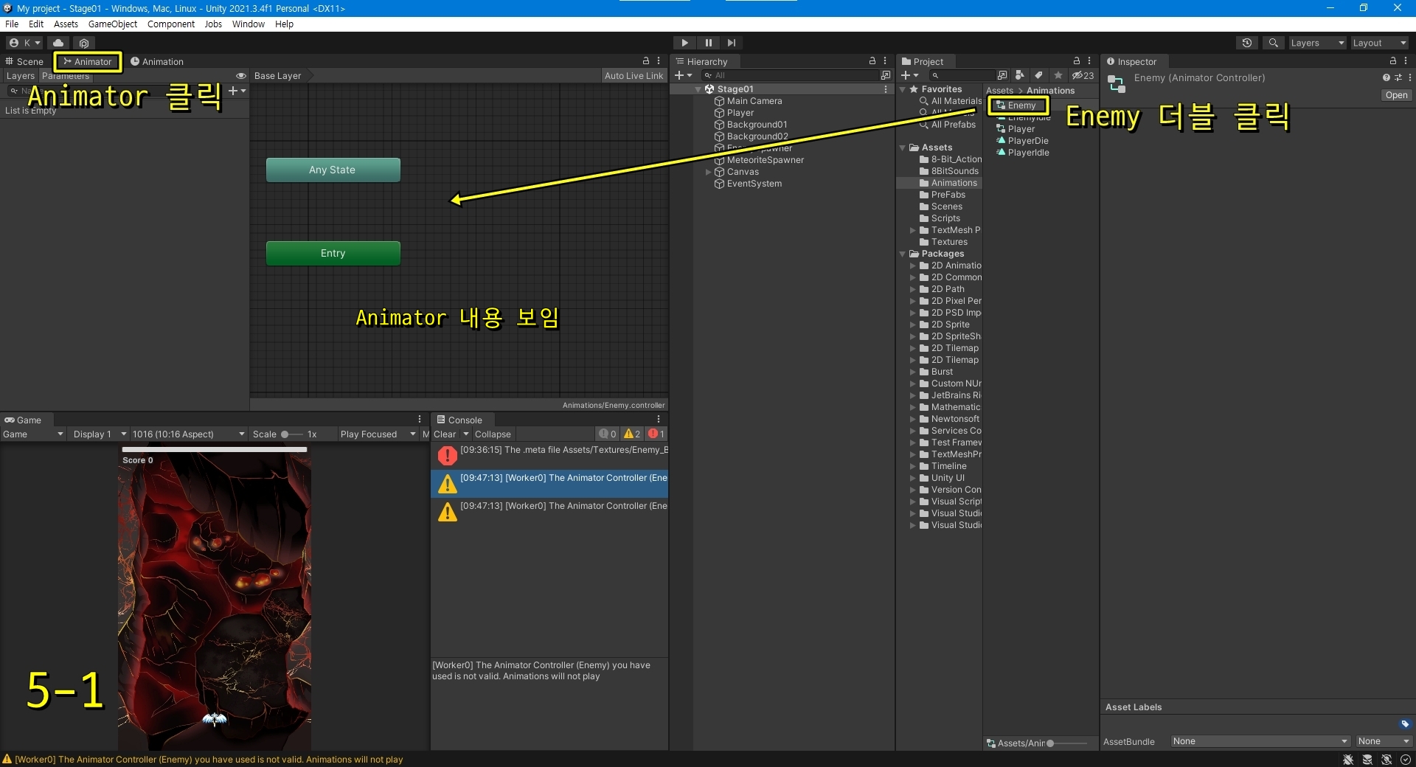
Task: Expand the Canvas object
Action: pyautogui.click(x=709, y=172)
